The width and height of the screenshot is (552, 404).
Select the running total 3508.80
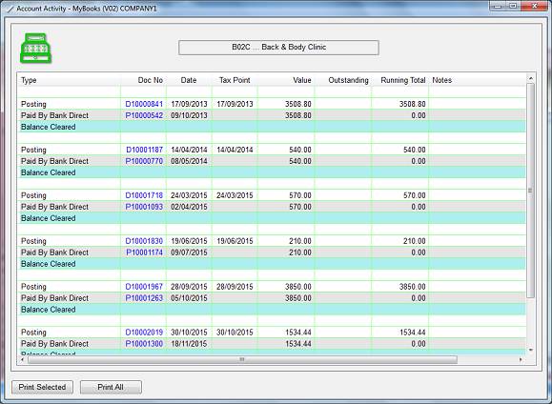coord(412,104)
